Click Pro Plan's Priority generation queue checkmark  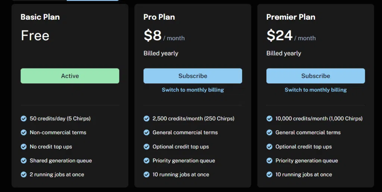tap(146, 161)
